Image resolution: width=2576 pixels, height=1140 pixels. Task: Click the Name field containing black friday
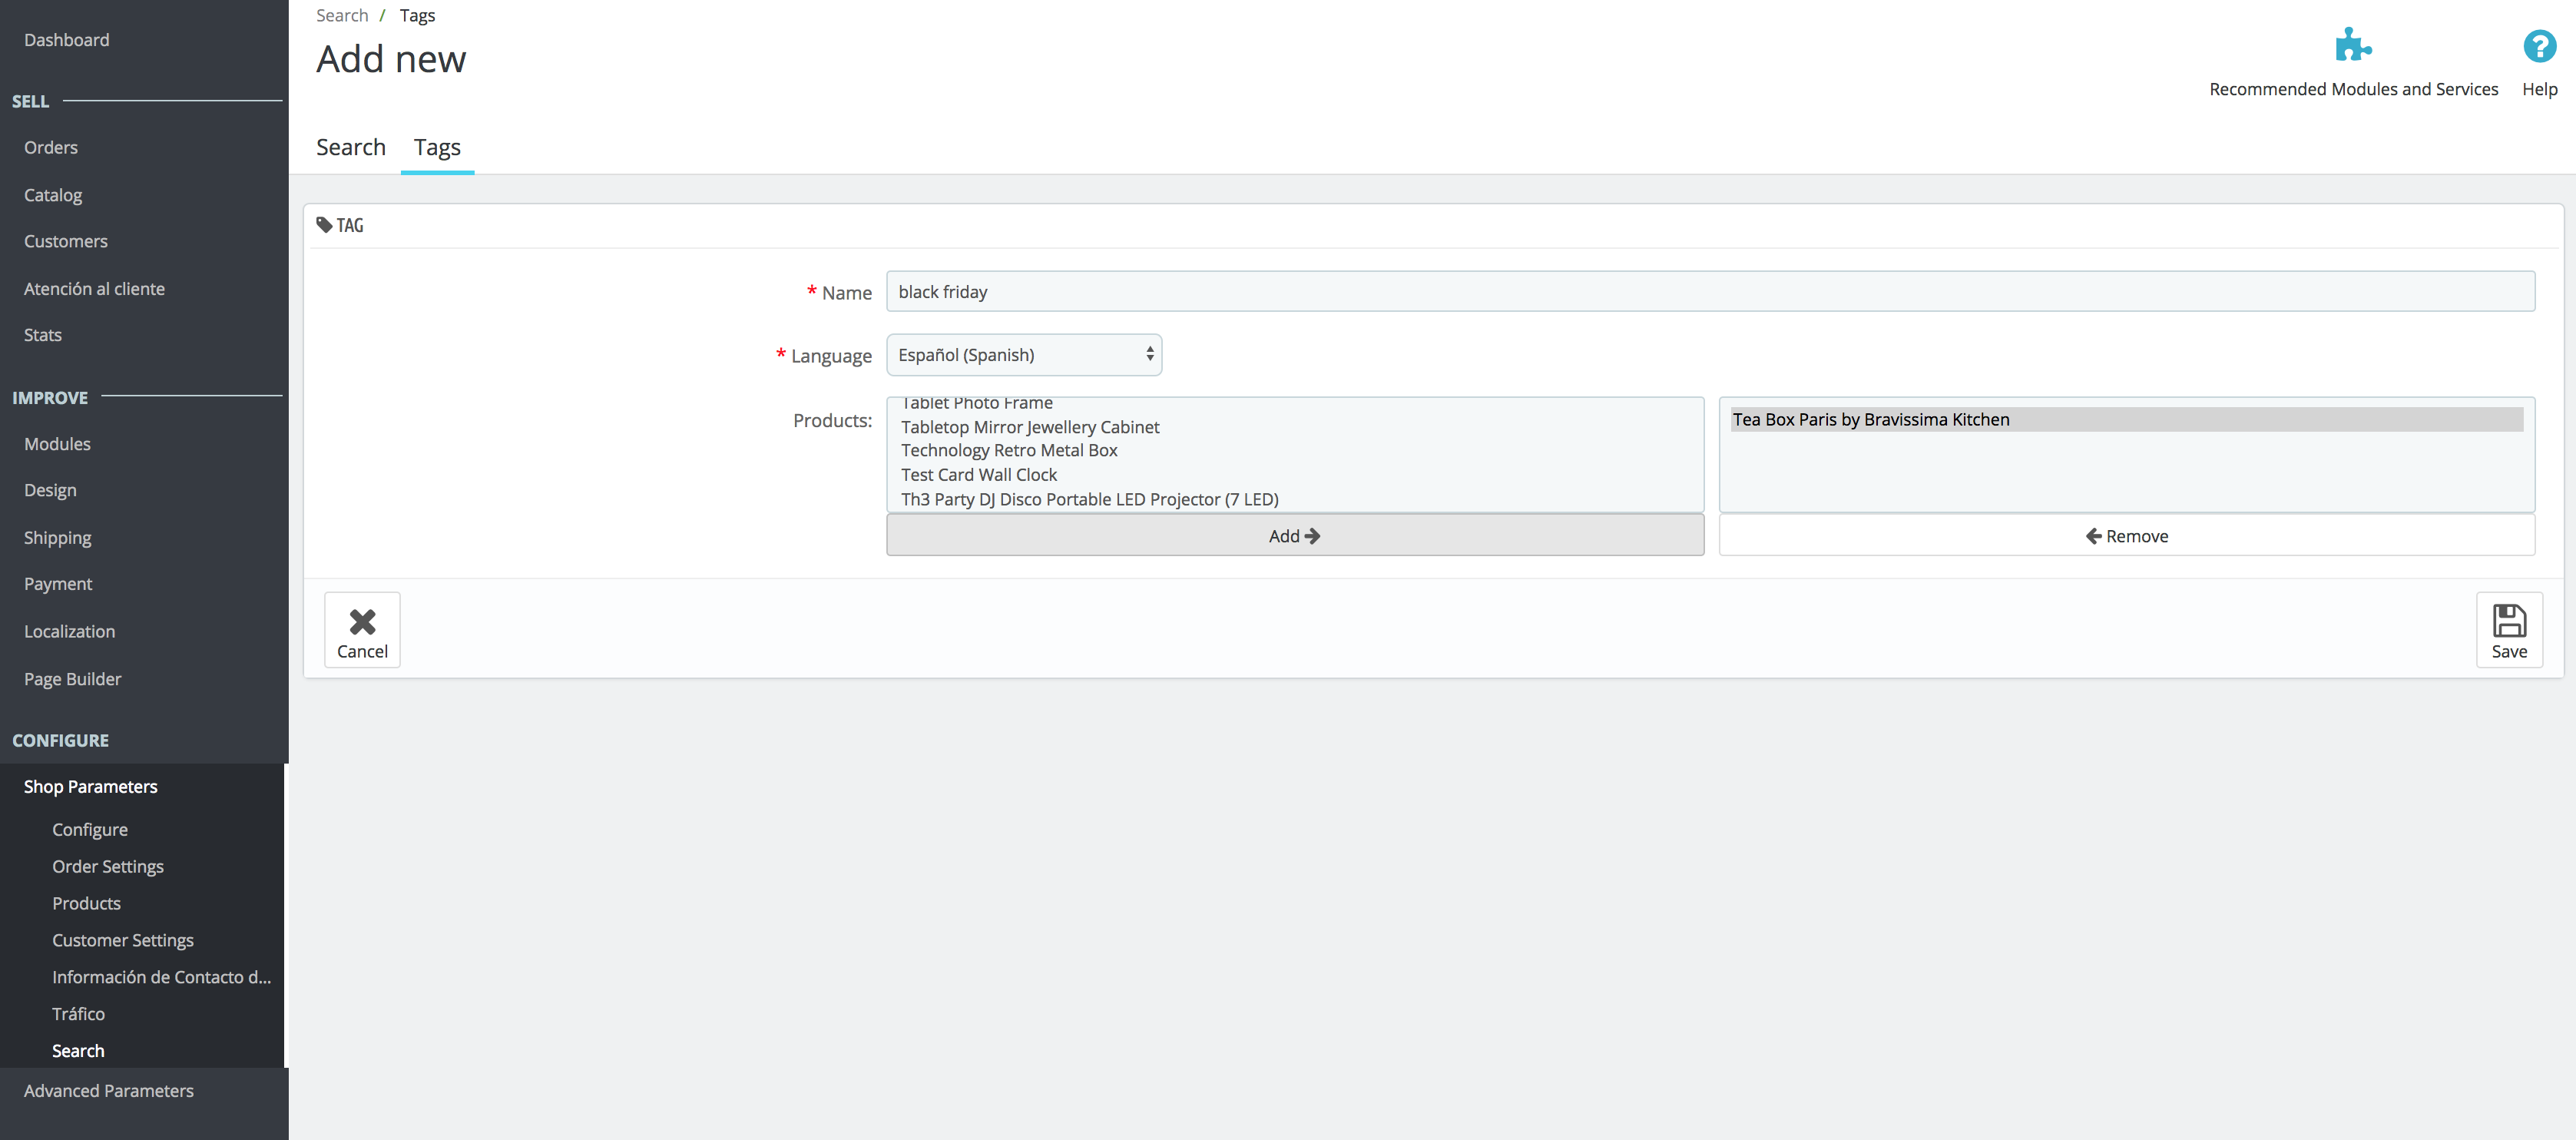(x=1709, y=292)
